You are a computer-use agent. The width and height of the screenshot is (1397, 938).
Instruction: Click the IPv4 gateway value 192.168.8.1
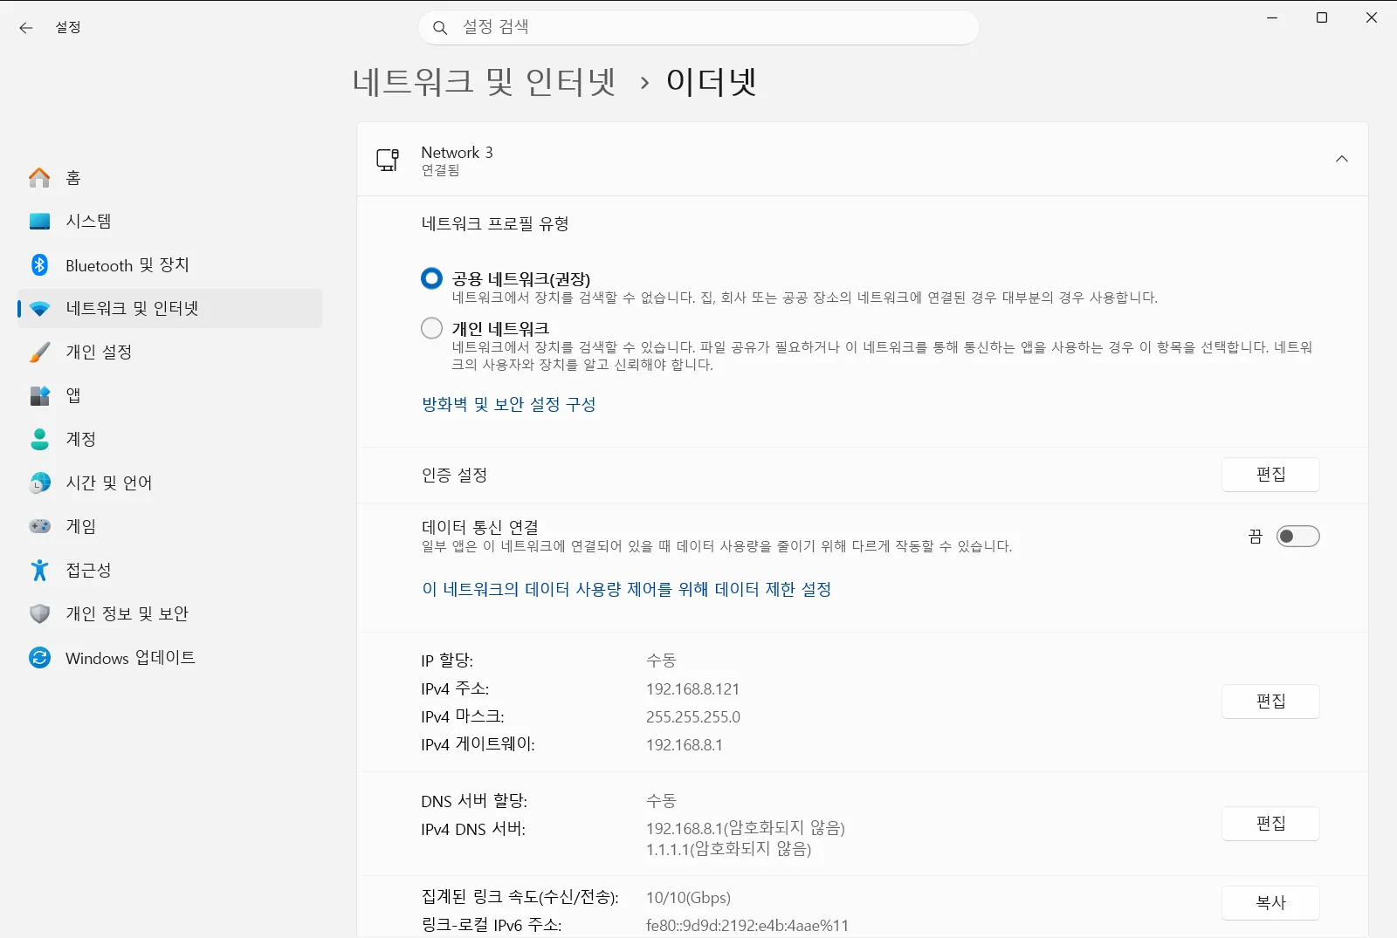(685, 745)
